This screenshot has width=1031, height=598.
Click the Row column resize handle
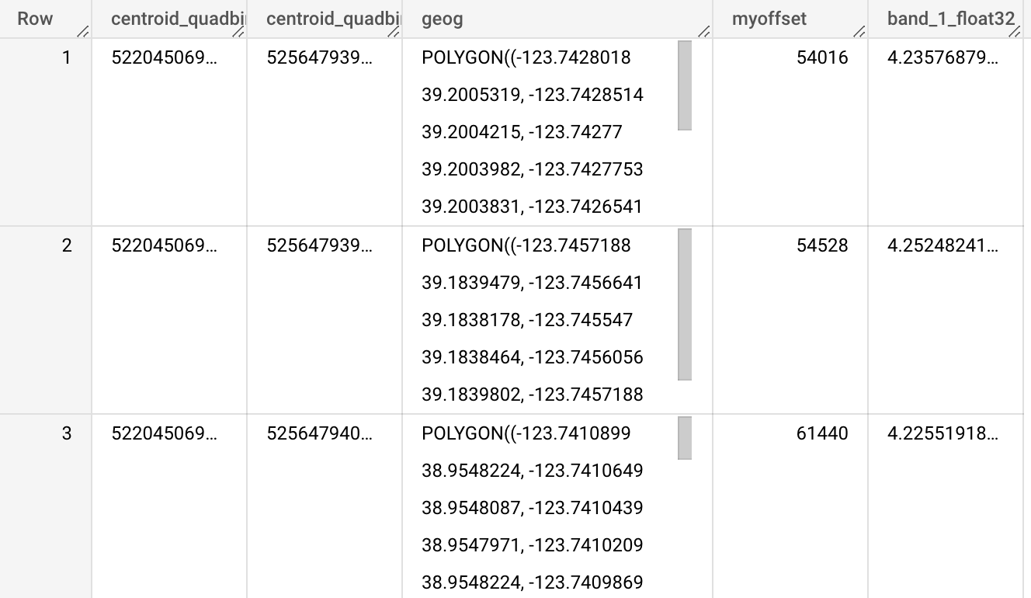[x=83, y=32]
